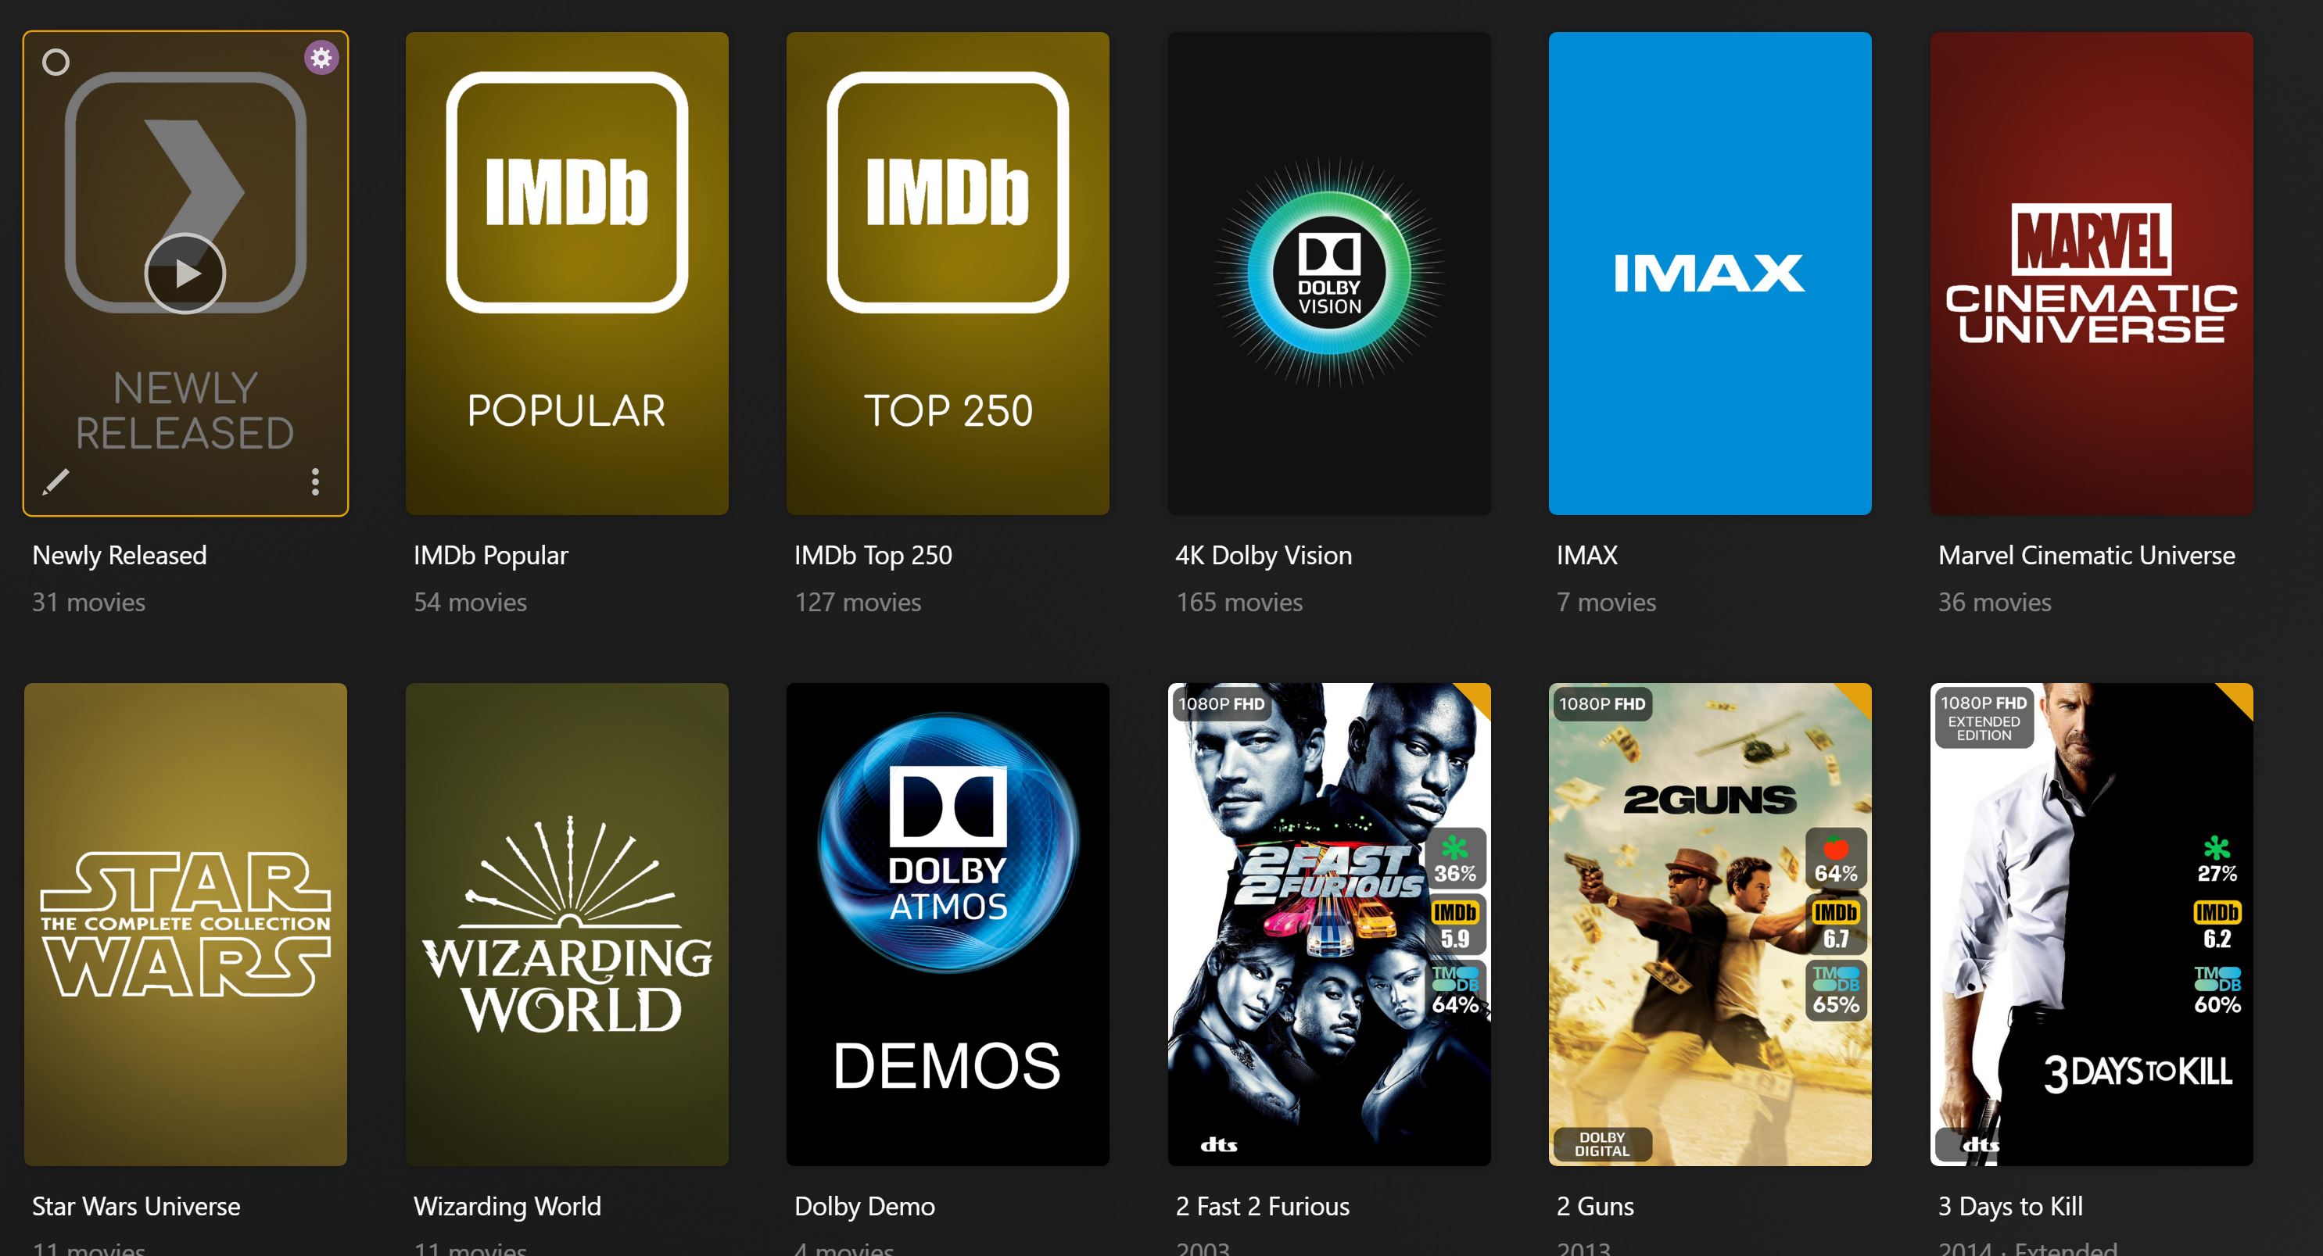Click the "54 movies" count text

tap(470, 603)
